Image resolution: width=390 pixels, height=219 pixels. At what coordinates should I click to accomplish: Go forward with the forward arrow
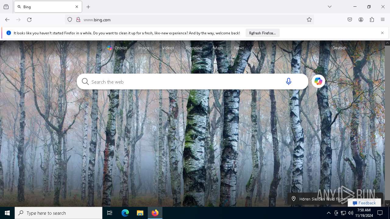pos(18,20)
